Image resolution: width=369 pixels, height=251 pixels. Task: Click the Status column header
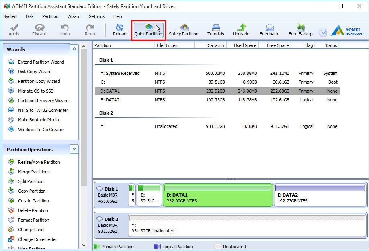pyautogui.click(x=327, y=45)
